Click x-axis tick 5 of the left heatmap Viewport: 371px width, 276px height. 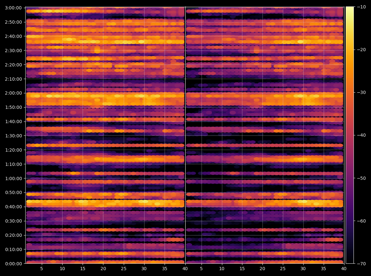coord(42,269)
